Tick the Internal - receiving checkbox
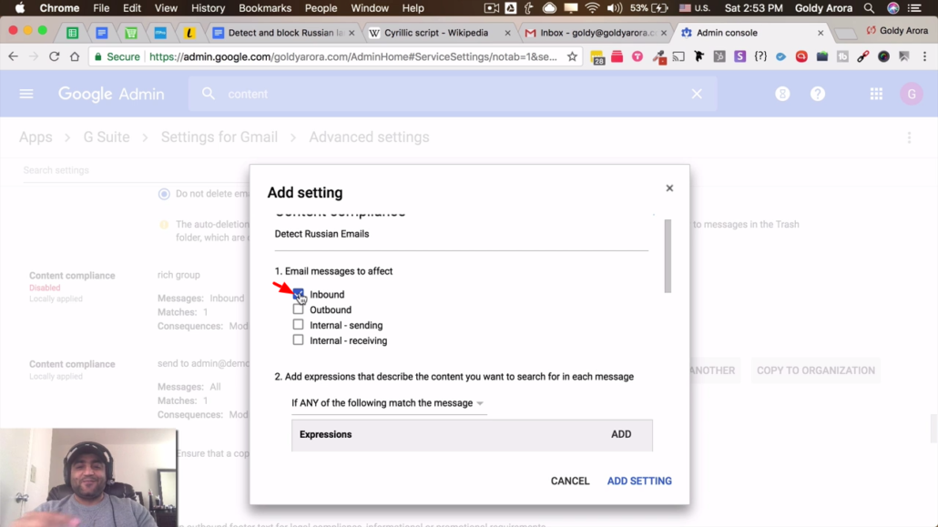Viewport: 938px width, 527px height. (298, 340)
